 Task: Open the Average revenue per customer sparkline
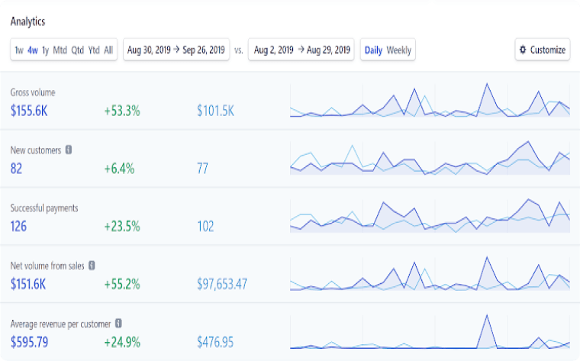[x=430, y=332]
